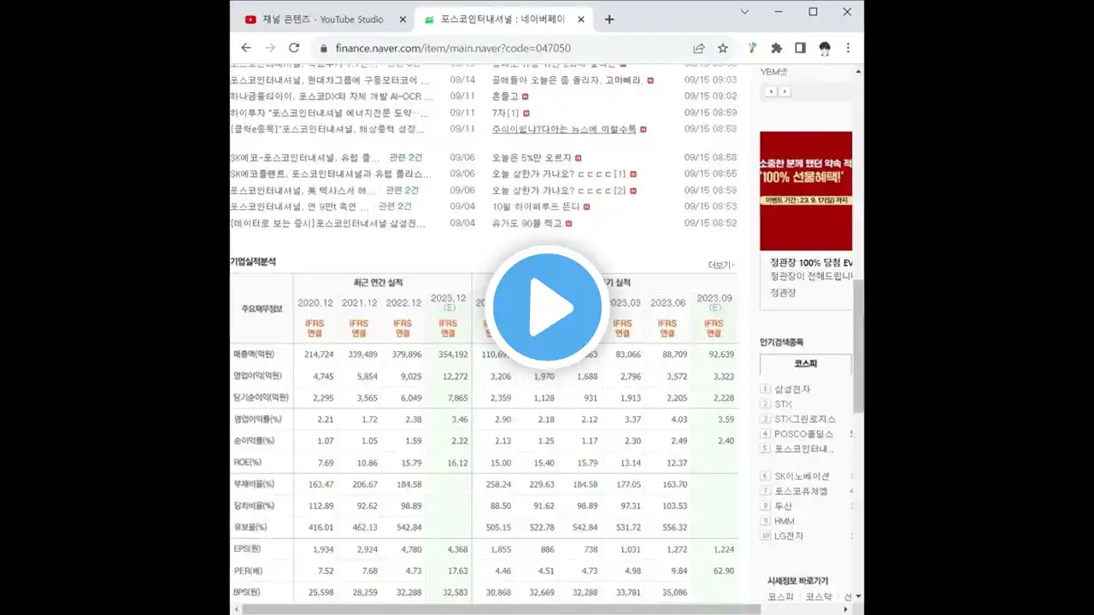Open news '[클릭e종목]포스코인터내셔널, 해상풍력 성장'
This screenshot has width=1094, height=615.
(x=327, y=129)
